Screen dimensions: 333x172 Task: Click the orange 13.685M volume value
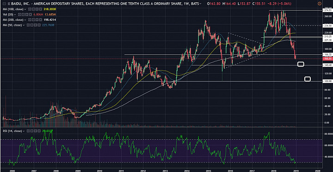click(50, 15)
